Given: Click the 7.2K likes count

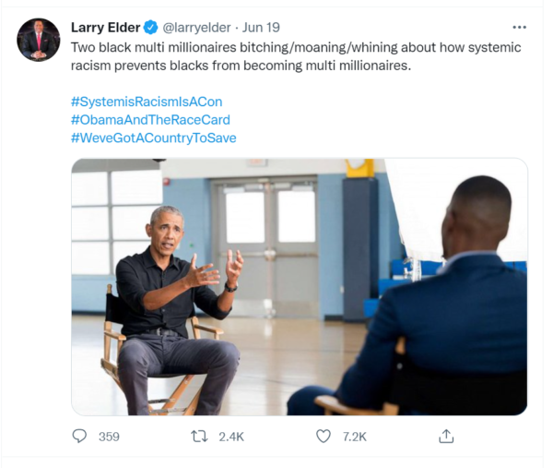Looking at the screenshot, I should (x=355, y=437).
